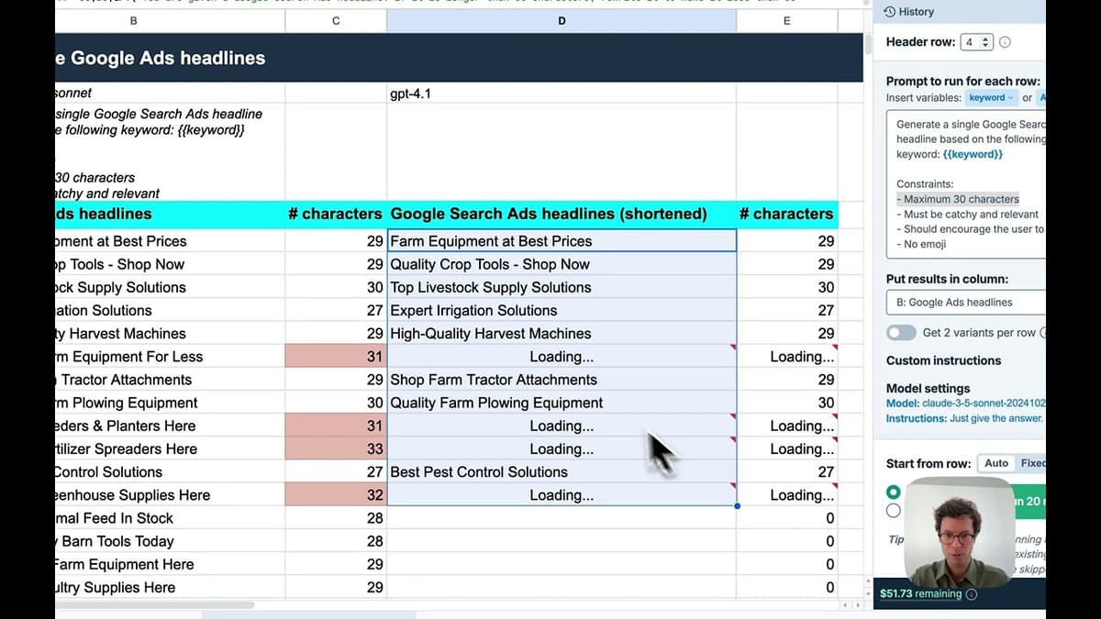Select the first radio button under Start from row
The height and width of the screenshot is (619, 1101).
pyautogui.click(x=893, y=492)
